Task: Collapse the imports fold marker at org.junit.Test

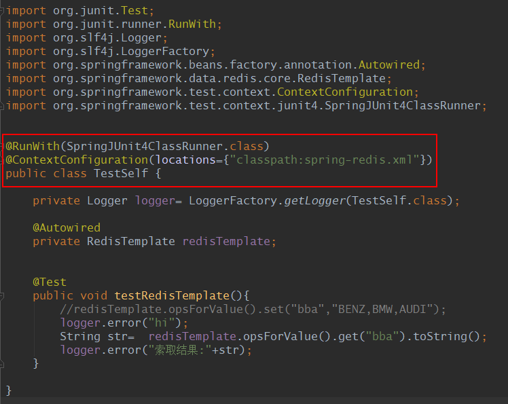Action: click(x=1, y=11)
